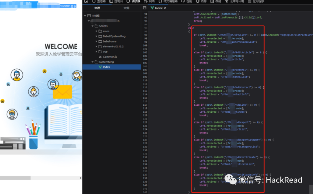Click the page's horizontal scrollbar thumb

15,178
